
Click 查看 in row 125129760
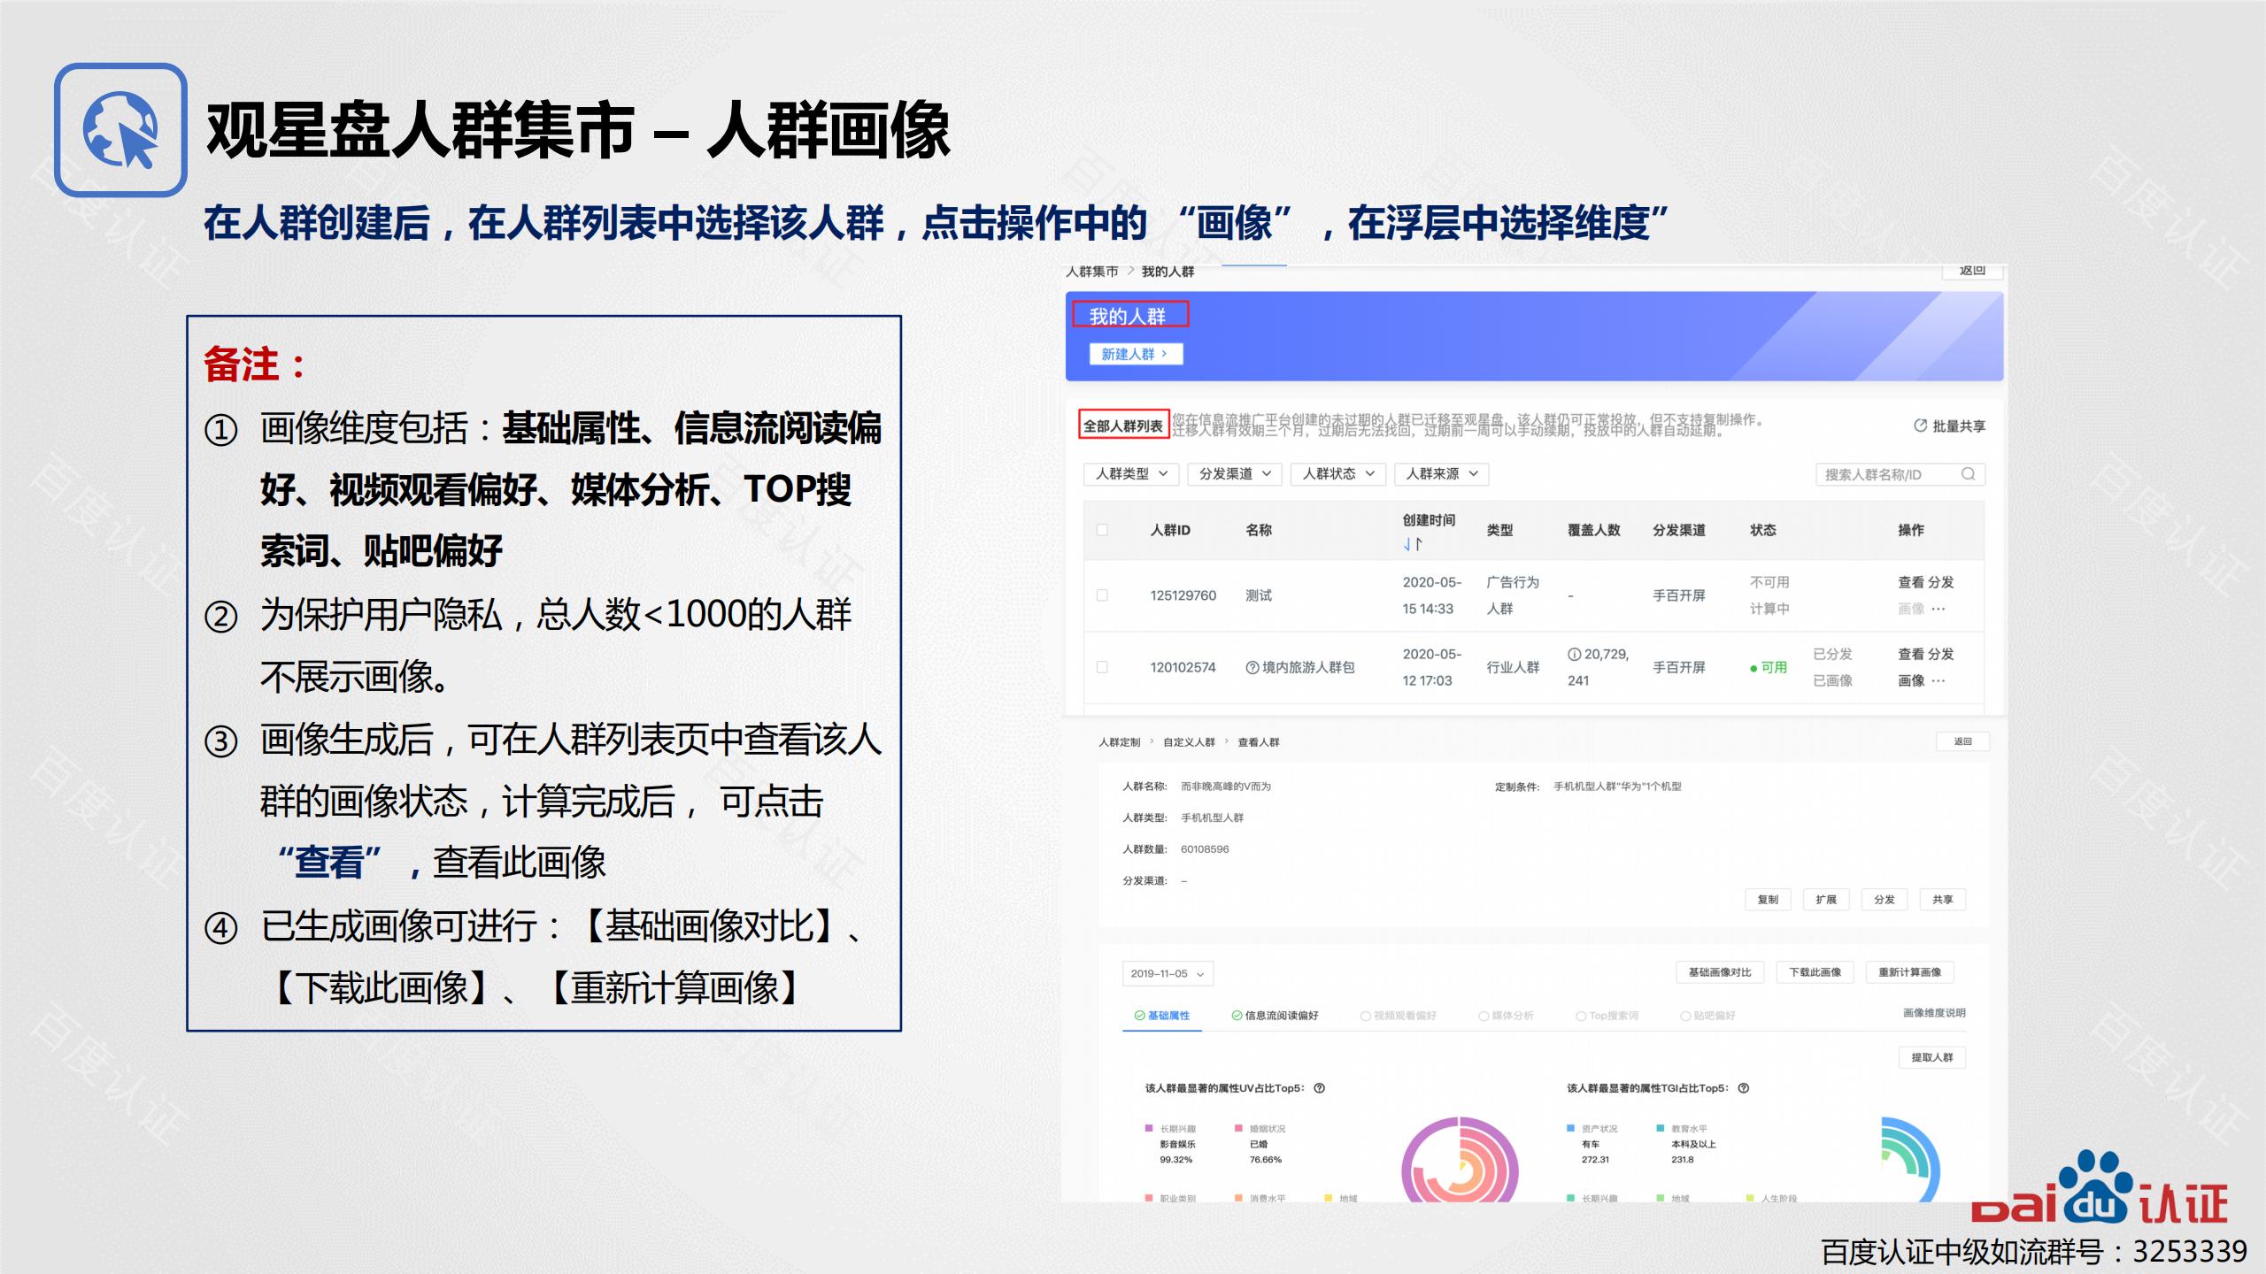tap(1910, 582)
